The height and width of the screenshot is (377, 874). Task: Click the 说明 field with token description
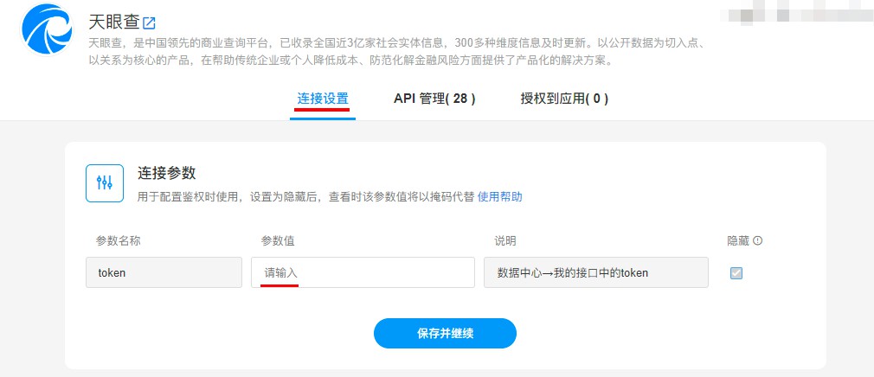click(x=595, y=272)
